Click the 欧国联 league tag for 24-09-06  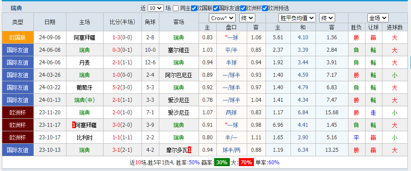pos(18,38)
